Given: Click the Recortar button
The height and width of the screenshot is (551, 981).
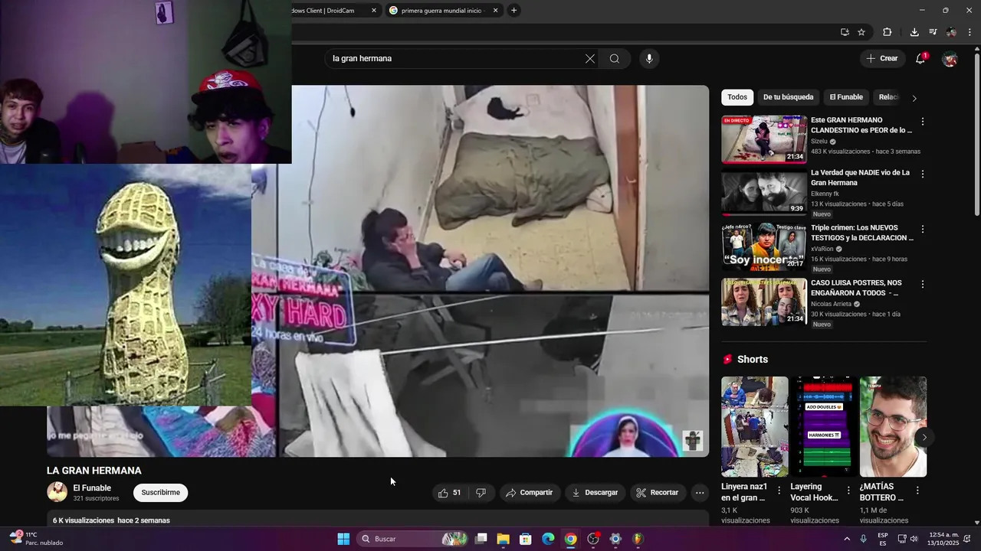Looking at the screenshot, I should [x=658, y=493].
